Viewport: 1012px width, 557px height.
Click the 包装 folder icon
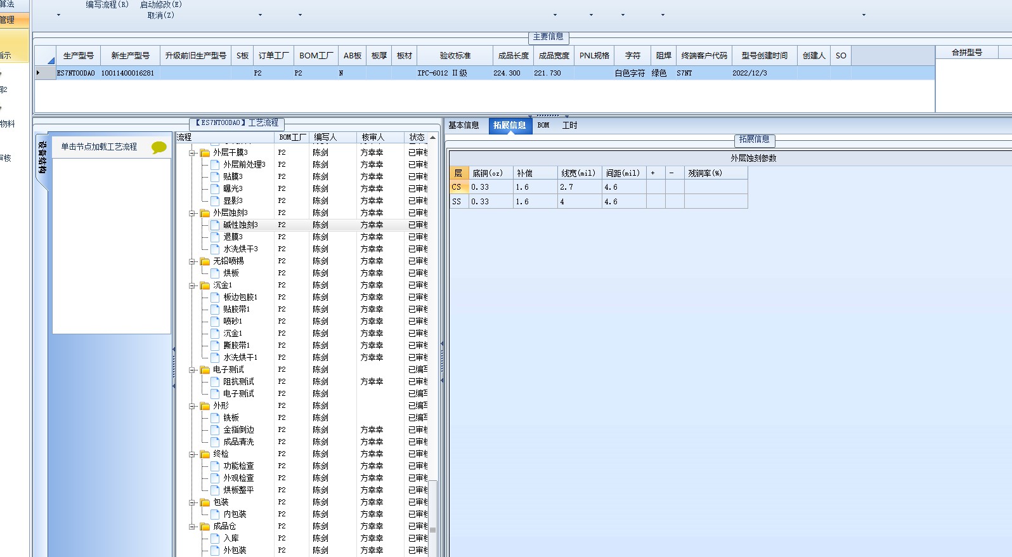click(205, 502)
